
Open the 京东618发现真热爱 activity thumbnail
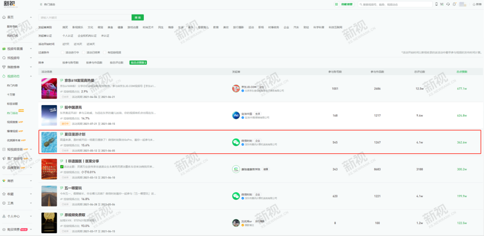49,88
